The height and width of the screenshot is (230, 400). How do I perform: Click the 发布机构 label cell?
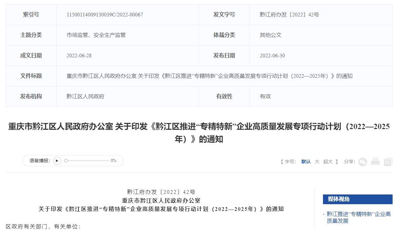tap(31, 97)
